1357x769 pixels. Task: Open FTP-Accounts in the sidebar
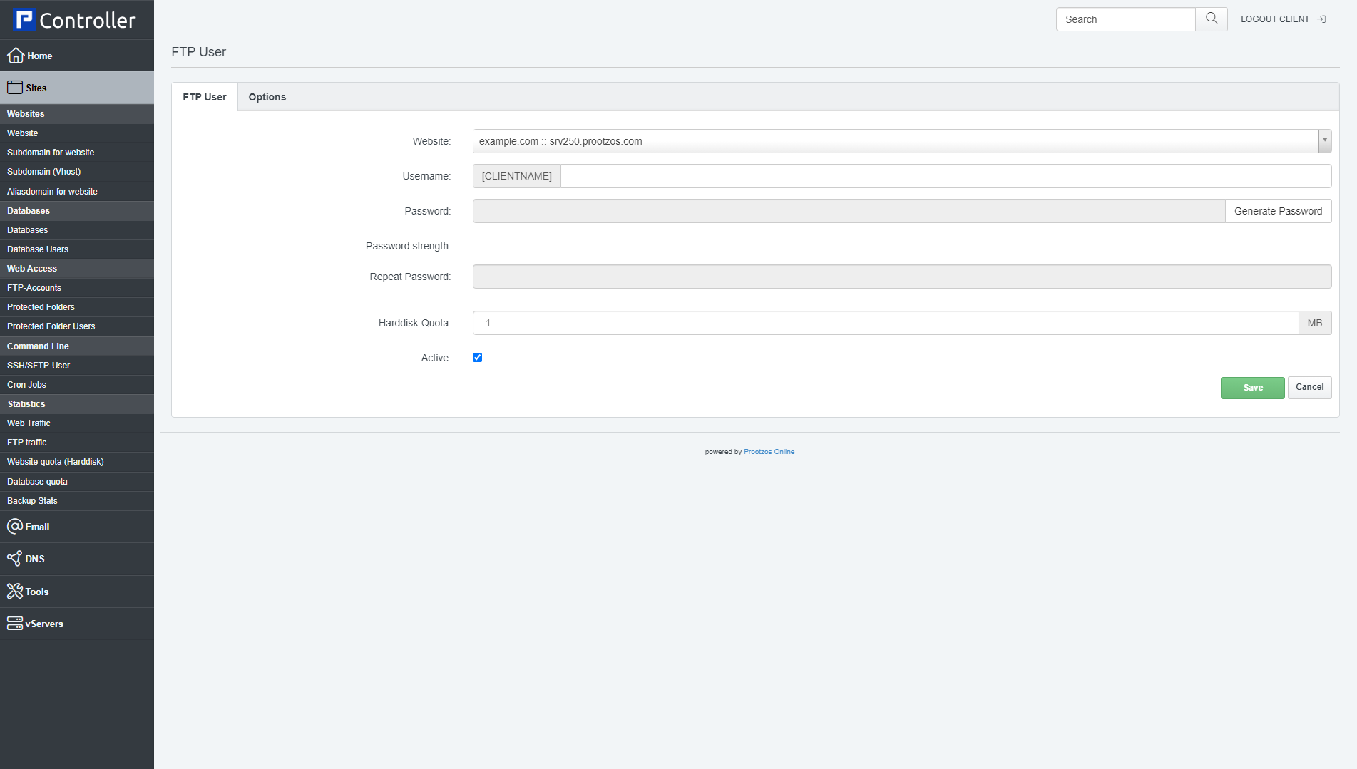(34, 288)
